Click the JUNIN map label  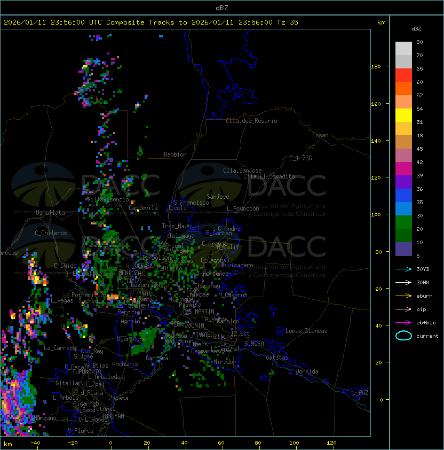coord(196,325)
